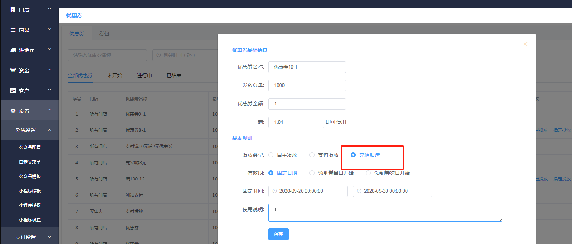572x244 pixels.
Task: Click the 商品 list icon in sidebar
Action: click(13, 30)
